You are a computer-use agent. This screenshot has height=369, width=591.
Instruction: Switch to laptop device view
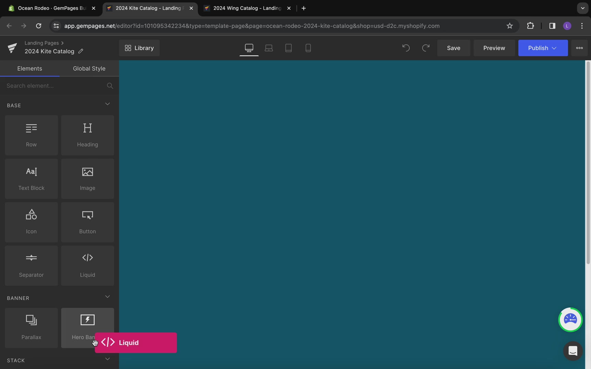[269, 48]
